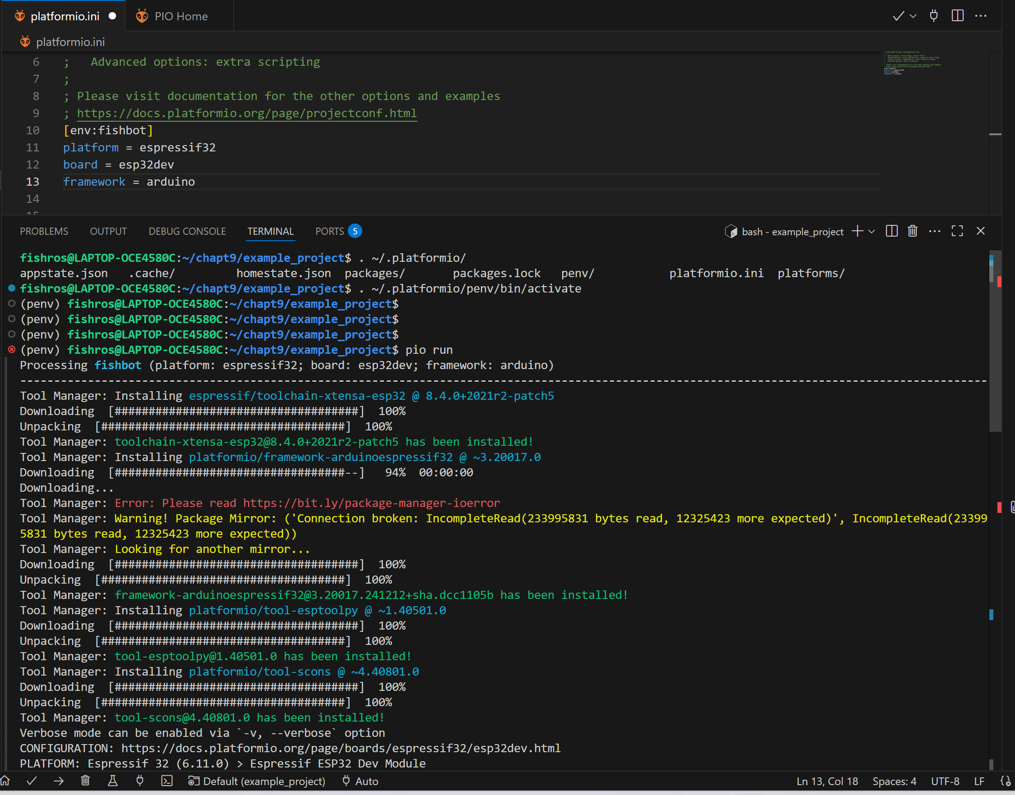Open the esp32dev.html boards docs link in terminal

pos(341,748)
